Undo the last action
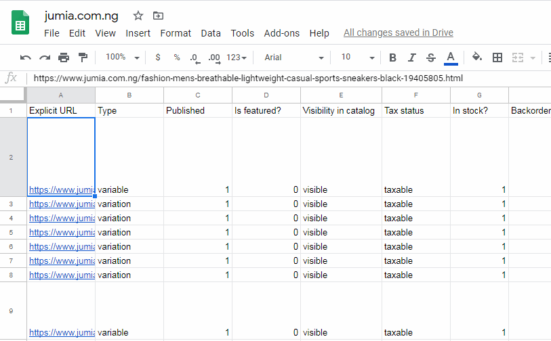551x341 pixels. point(25,58)
